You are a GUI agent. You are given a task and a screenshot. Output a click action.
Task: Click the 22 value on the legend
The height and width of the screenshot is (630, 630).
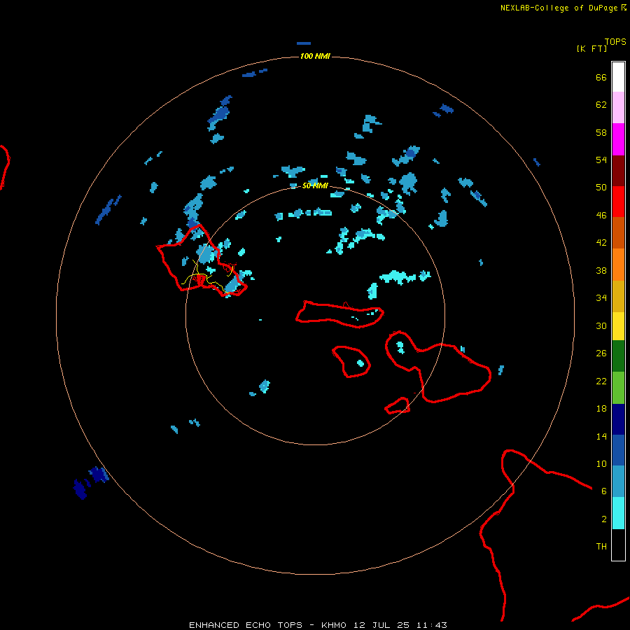click(601, 381)
